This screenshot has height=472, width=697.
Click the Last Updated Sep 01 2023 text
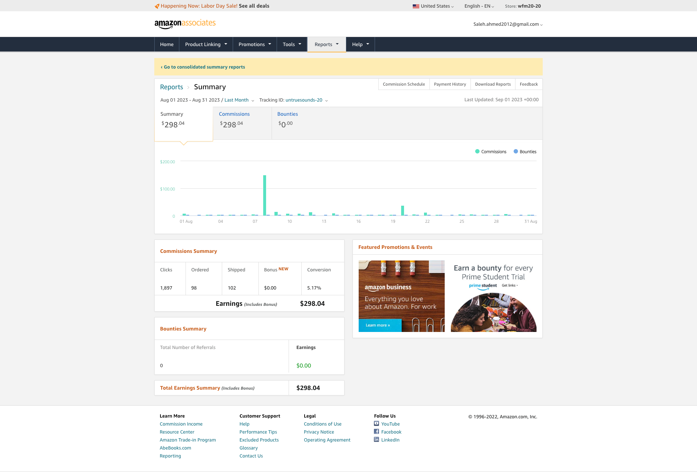501,100
